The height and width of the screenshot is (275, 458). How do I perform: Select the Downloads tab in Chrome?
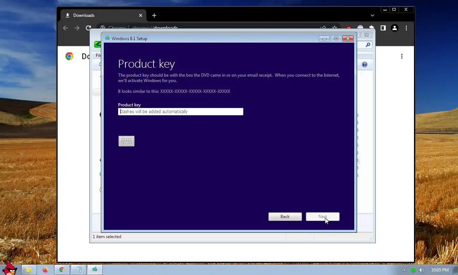point(104,15)
